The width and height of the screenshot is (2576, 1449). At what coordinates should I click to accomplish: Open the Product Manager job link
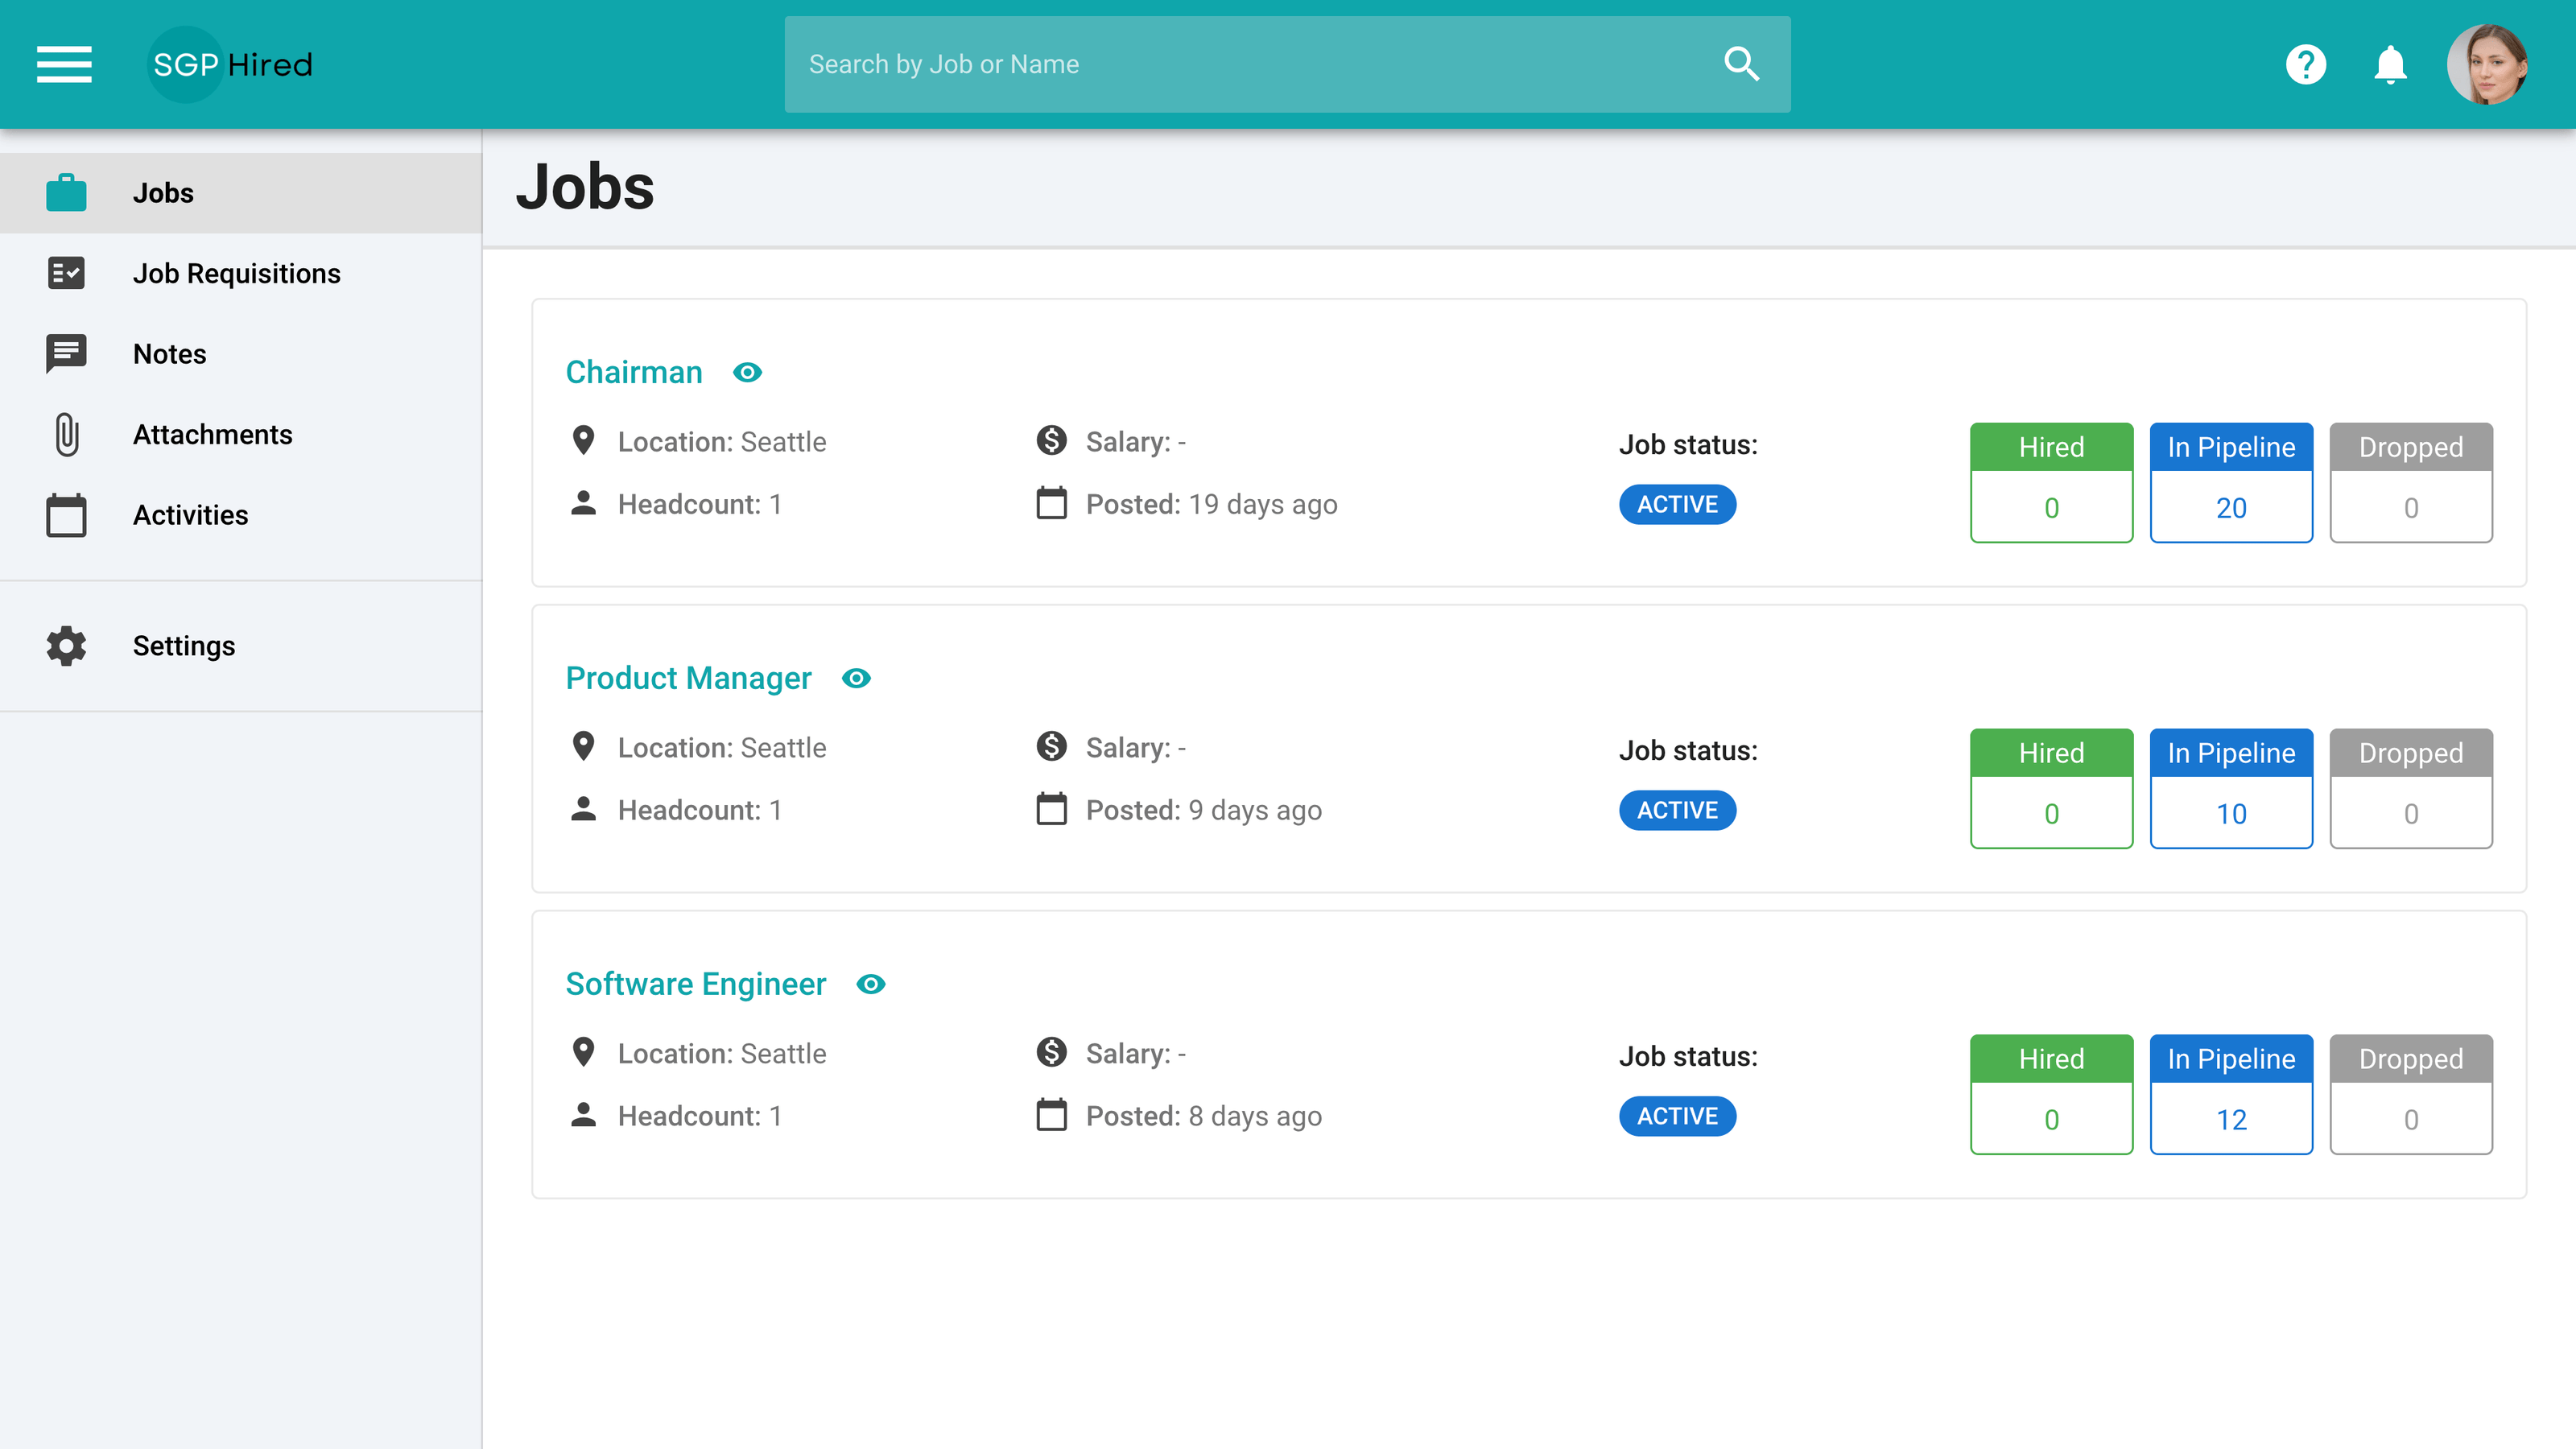tap(688, 678)
